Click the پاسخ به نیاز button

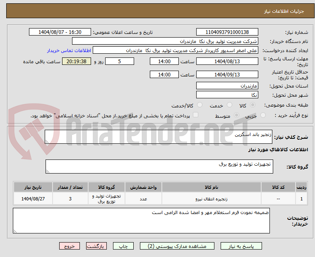pos(241,246)
